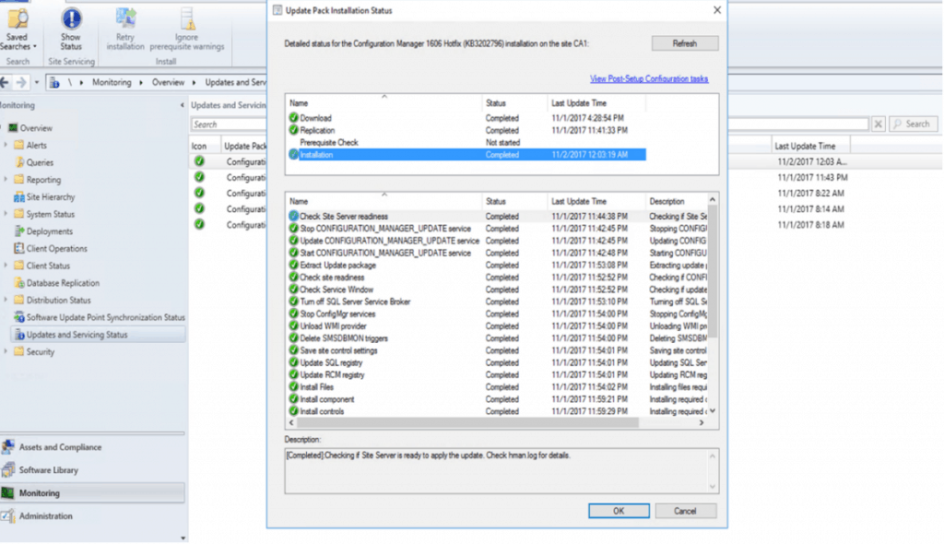Select the Site Hierarchy node

coord(44,197)
